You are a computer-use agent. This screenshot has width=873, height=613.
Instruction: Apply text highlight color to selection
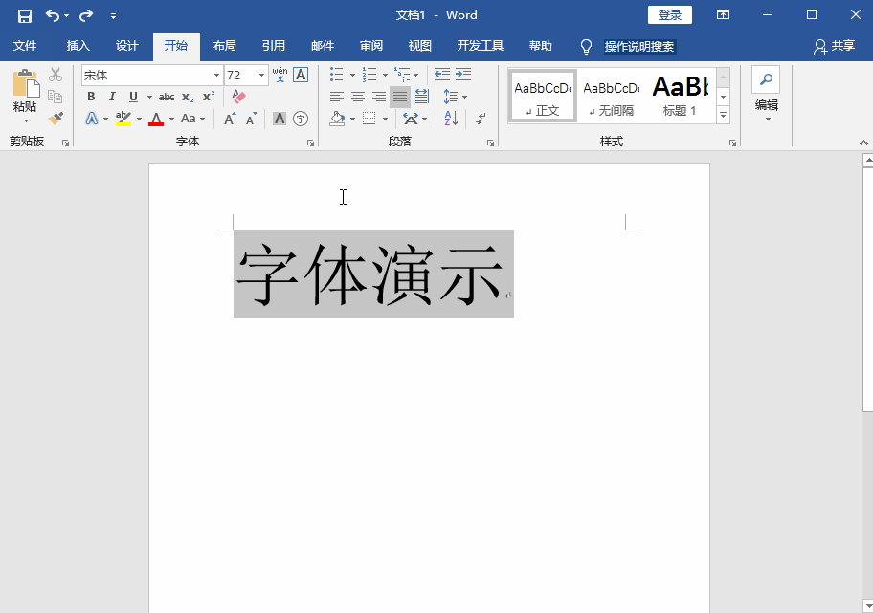[123, 117]
